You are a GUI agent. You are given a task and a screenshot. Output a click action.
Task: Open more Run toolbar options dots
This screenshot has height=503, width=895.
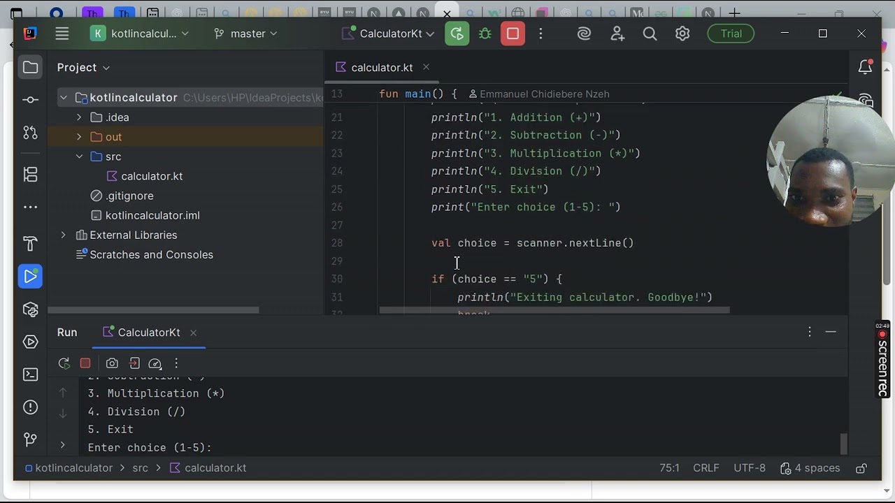(x=176, y=363)
